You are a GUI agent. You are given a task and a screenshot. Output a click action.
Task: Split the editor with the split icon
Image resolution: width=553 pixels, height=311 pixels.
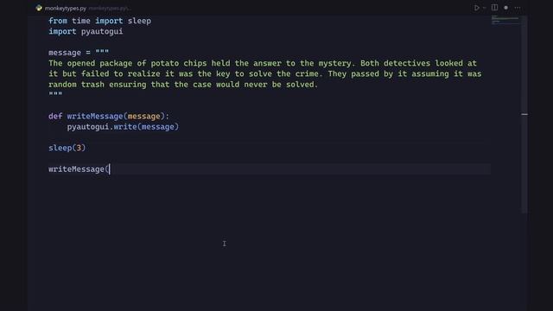[494, 8]
